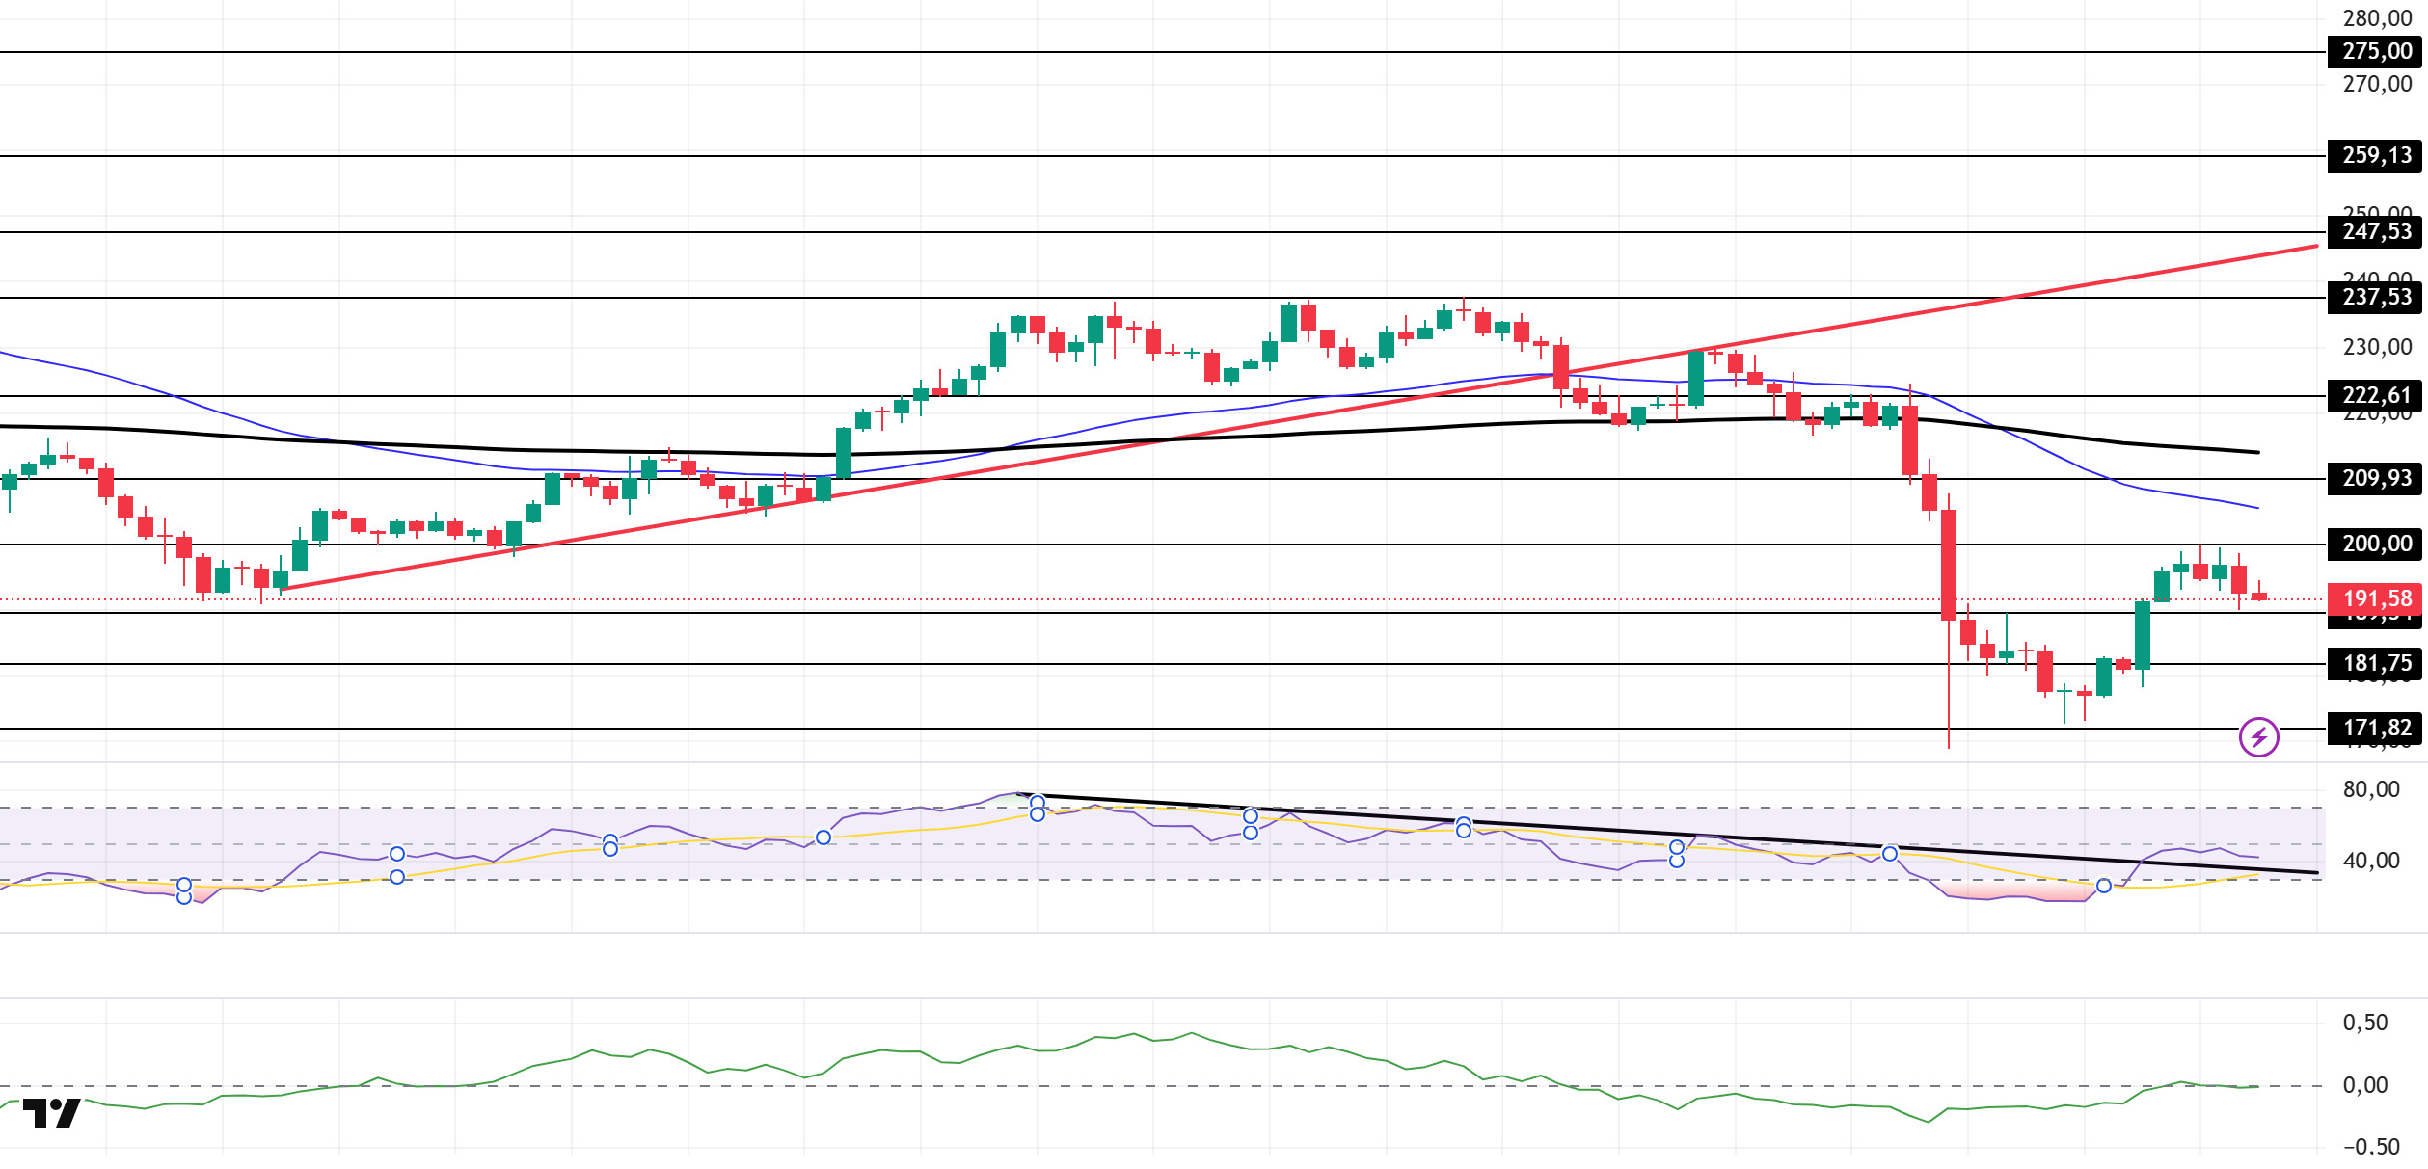Click the 222,61 price level label
Image resolution: width=2428 pixels, height=1169 pixels.
2376,395
